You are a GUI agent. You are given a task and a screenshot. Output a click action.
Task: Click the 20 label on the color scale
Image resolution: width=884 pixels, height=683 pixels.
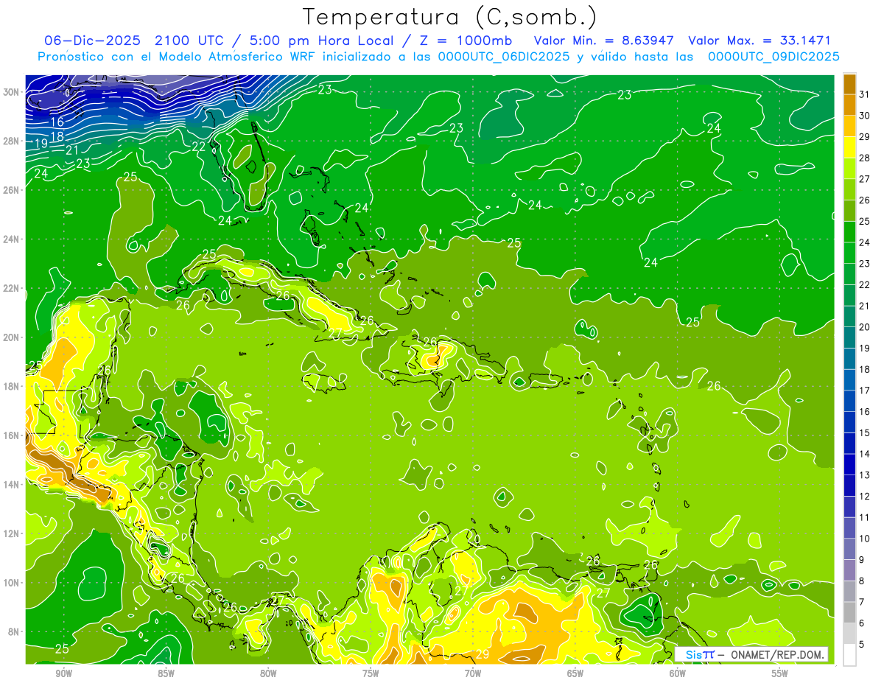coord(865,327)
